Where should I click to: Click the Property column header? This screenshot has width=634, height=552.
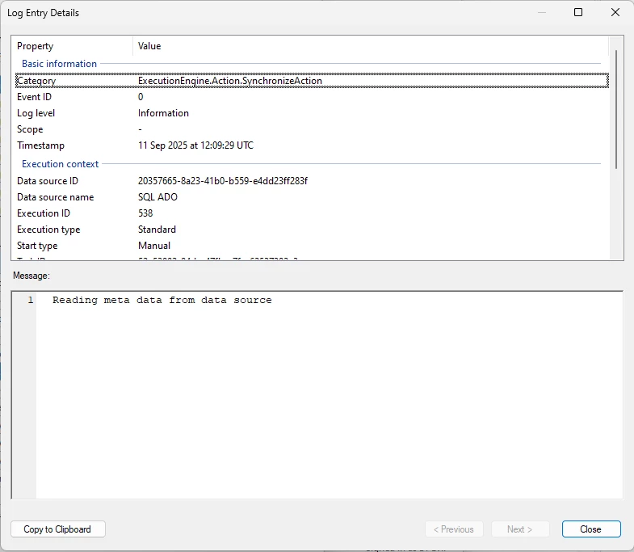tap(73, 46)
